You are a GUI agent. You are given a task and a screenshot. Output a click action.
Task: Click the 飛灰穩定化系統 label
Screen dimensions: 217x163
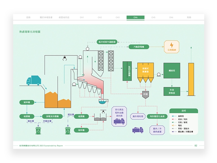157,116
